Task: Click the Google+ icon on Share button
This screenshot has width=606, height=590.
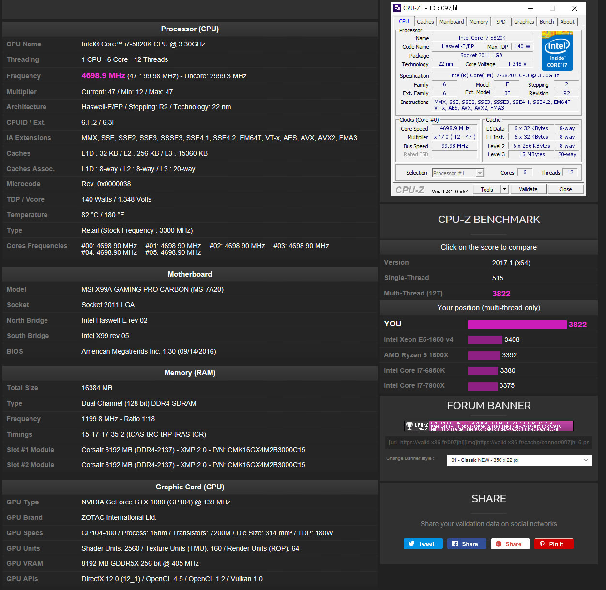Action: [x=499, y=544]
